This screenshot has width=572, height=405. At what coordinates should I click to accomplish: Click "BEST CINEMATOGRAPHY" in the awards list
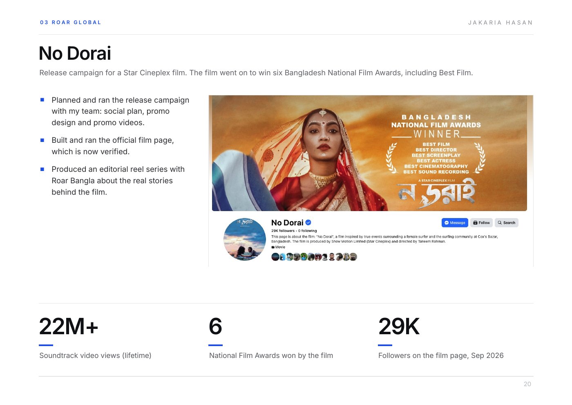pos(436,166)
